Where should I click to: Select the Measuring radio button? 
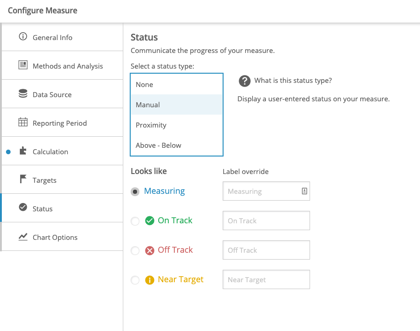click(135, 192)
